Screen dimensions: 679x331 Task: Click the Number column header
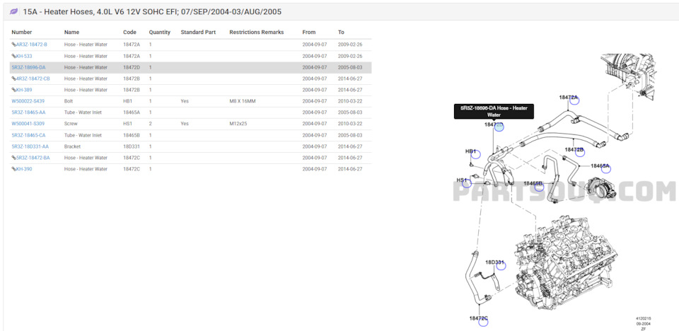21,33
